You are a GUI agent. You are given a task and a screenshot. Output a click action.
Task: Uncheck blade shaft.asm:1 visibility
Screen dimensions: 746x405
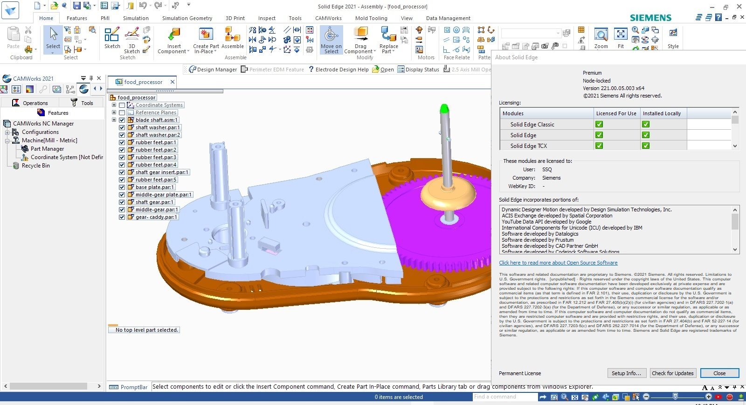coord(122,120)
